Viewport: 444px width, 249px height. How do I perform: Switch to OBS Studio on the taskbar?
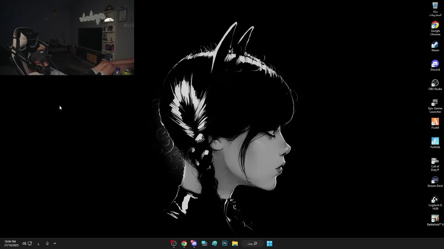tap(174, 243)
